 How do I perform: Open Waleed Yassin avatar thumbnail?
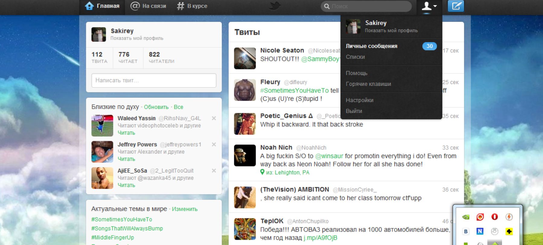[102, 126]
